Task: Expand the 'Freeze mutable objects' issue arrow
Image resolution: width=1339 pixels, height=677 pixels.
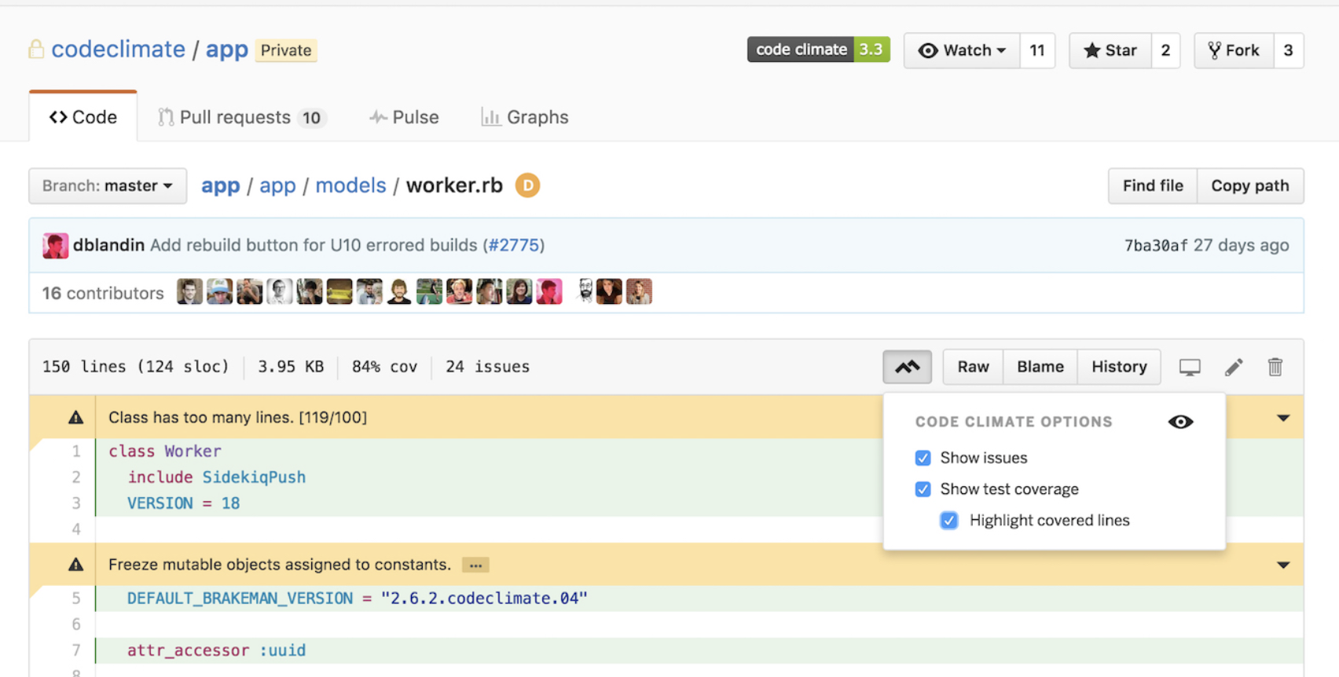Action: pos(1283,565)
